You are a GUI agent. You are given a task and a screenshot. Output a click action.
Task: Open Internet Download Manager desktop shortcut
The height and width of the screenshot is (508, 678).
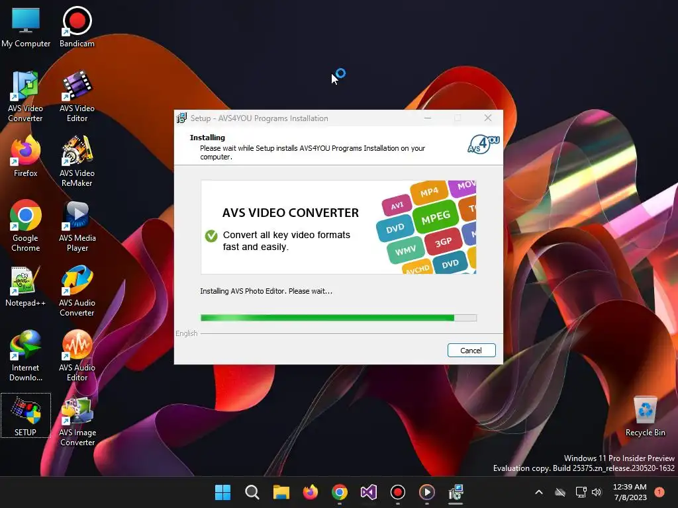(26, 356)
